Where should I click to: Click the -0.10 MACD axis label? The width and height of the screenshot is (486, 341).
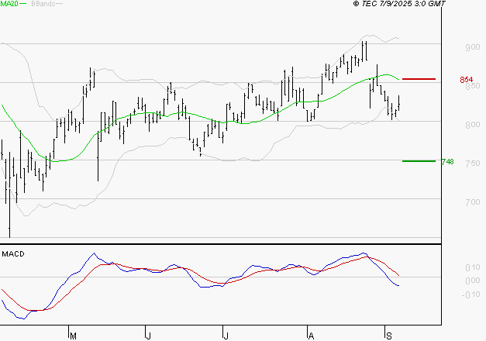470,294
